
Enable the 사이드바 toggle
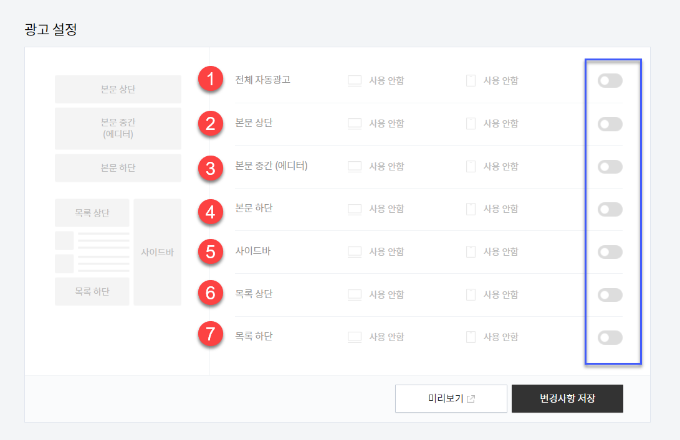pyautogui.click(x=609, y=252)
